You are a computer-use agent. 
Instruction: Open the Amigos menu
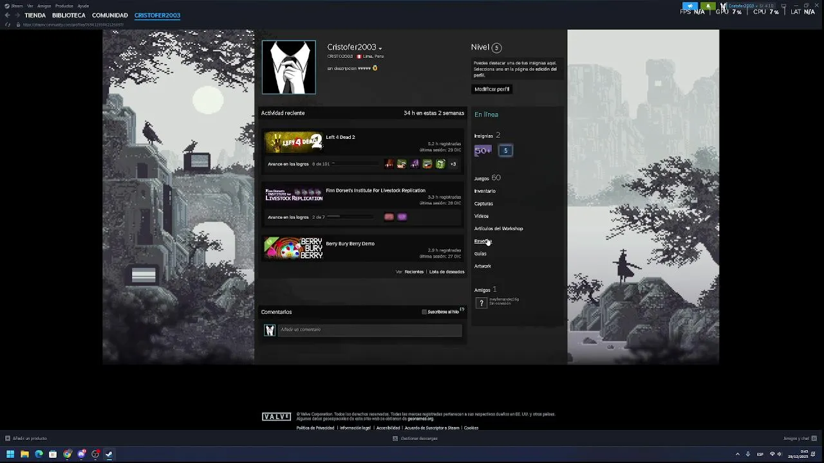coord(44,6)
